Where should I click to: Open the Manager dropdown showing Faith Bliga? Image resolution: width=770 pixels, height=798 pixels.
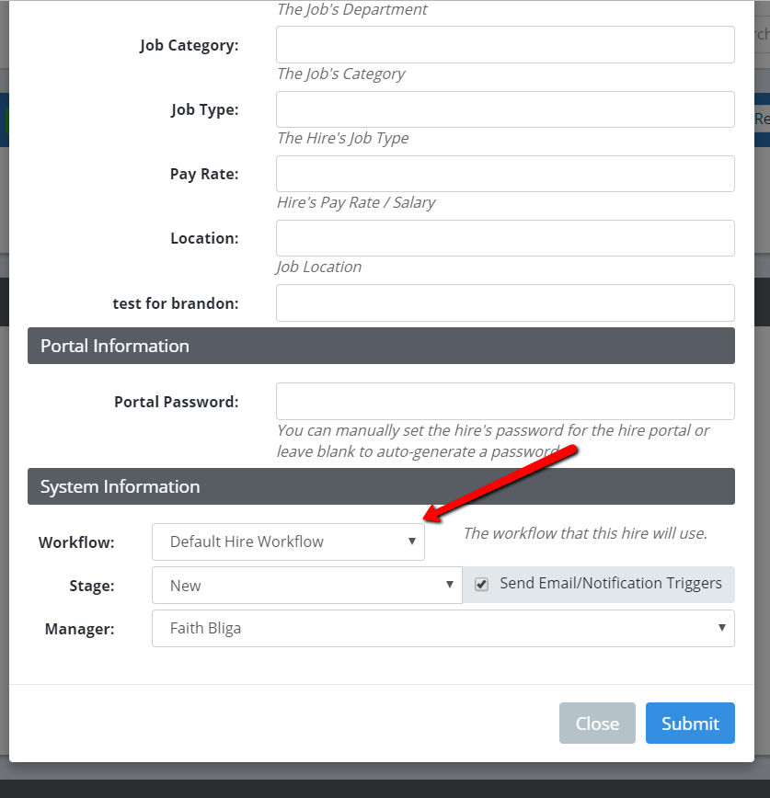coord(442,628)
